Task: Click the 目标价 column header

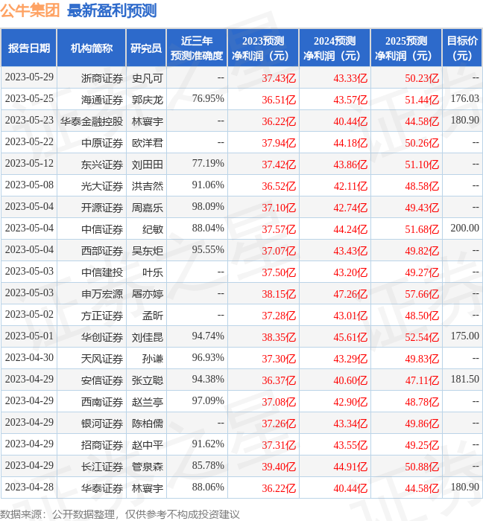Action: (462, 48)
